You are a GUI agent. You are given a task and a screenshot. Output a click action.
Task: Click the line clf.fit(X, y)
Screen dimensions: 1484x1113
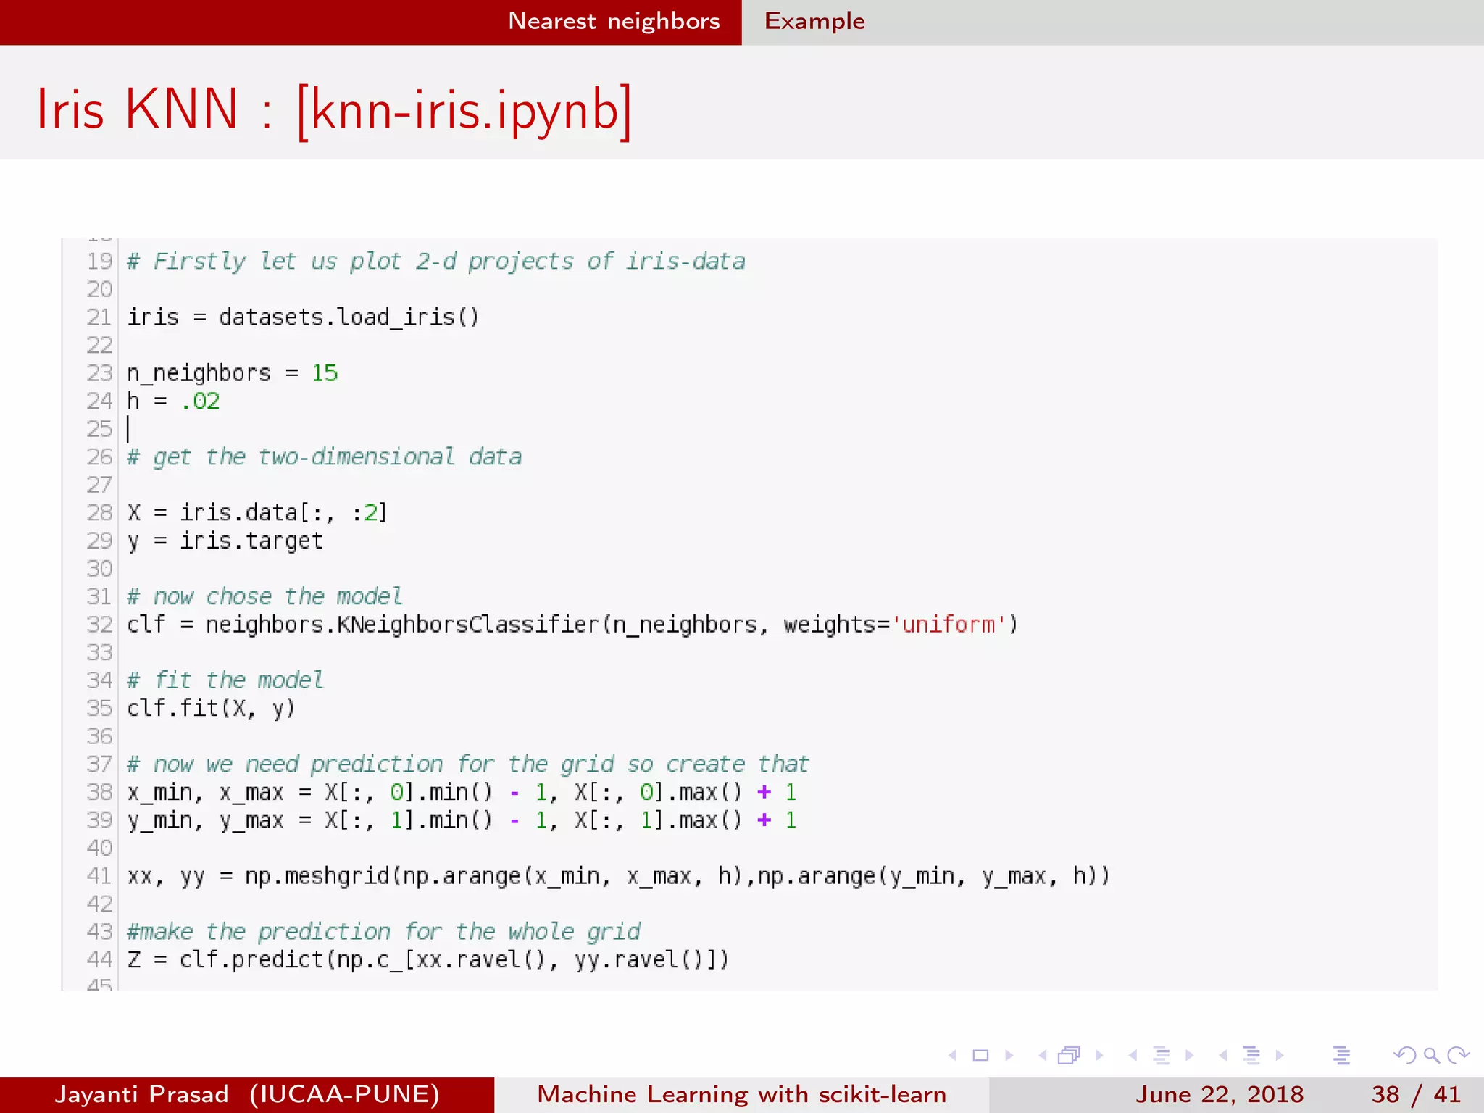tap(211, 708)
